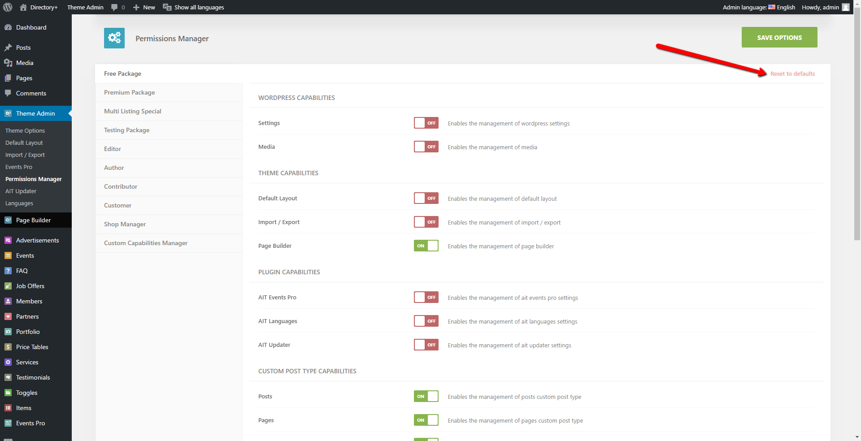Click the Events calendar sidebar icon
Image resolution: width=861 pixels, height=441 pixels.
(x=8, y=255)
